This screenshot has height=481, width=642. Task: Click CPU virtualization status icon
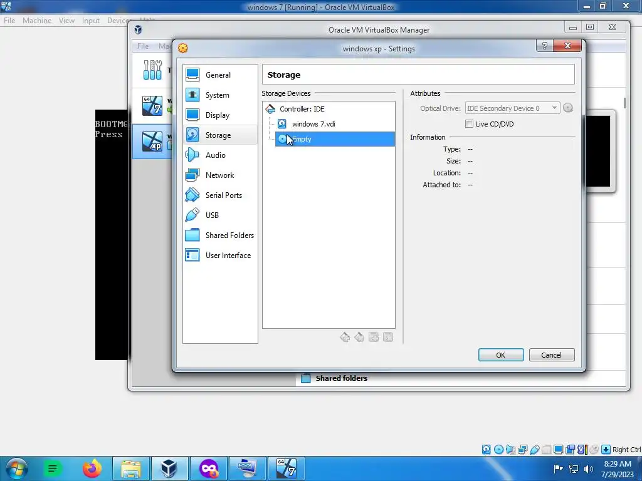click(x=582, y=450)
